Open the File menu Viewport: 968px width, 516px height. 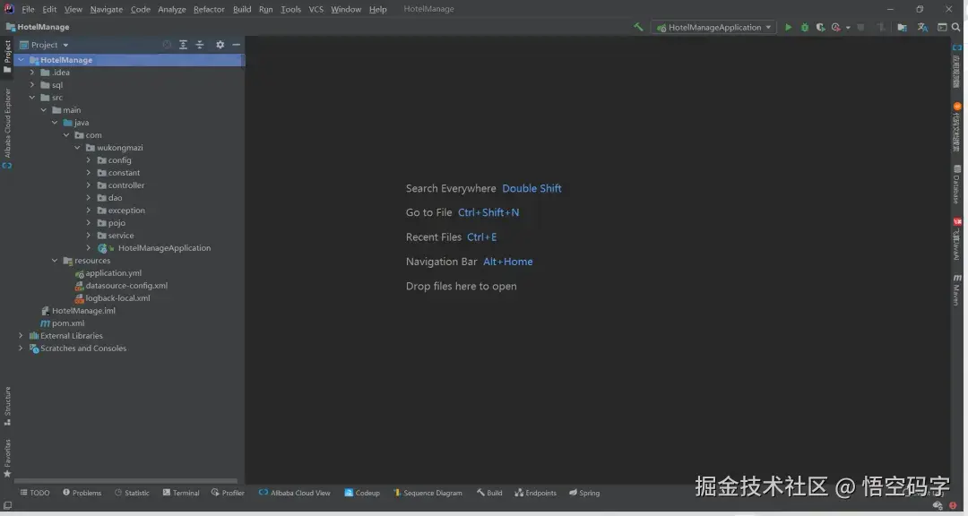(28, 9)
